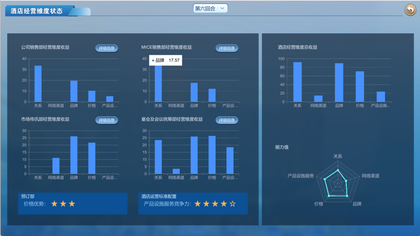420x236 pixels.
Task: Click the first star in 产品设施服务竞争力
Action: 198,204
